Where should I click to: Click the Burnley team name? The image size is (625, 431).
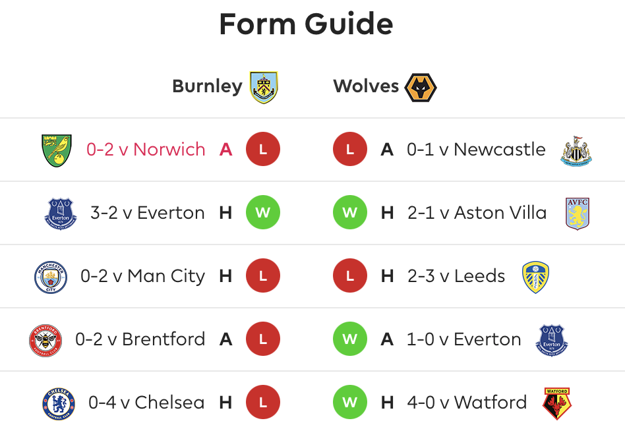click(x=207, y=86)
